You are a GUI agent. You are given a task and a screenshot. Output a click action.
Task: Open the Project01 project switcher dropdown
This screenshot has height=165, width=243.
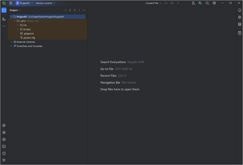(x=25, y=3)
